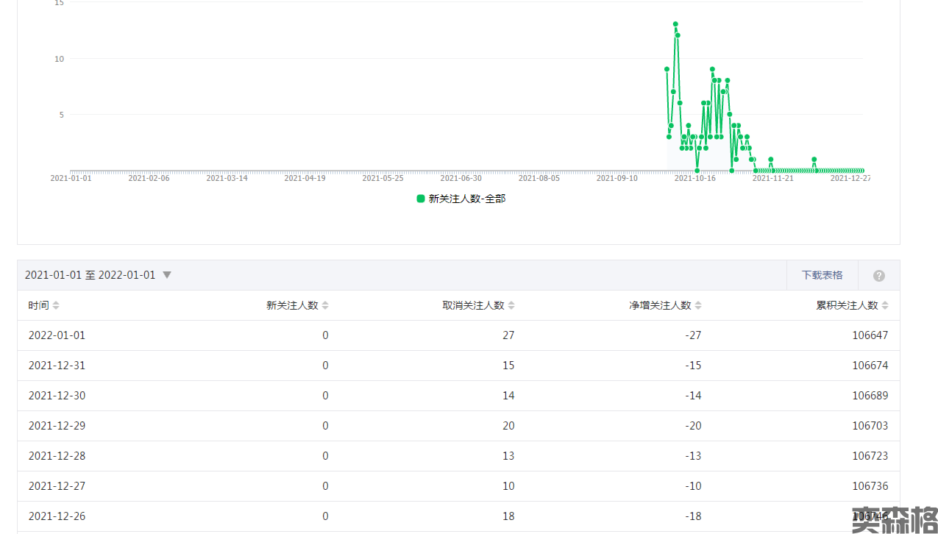Open the question mark help icon
Viewport: 938px width, 534px height.
(879, 276)
